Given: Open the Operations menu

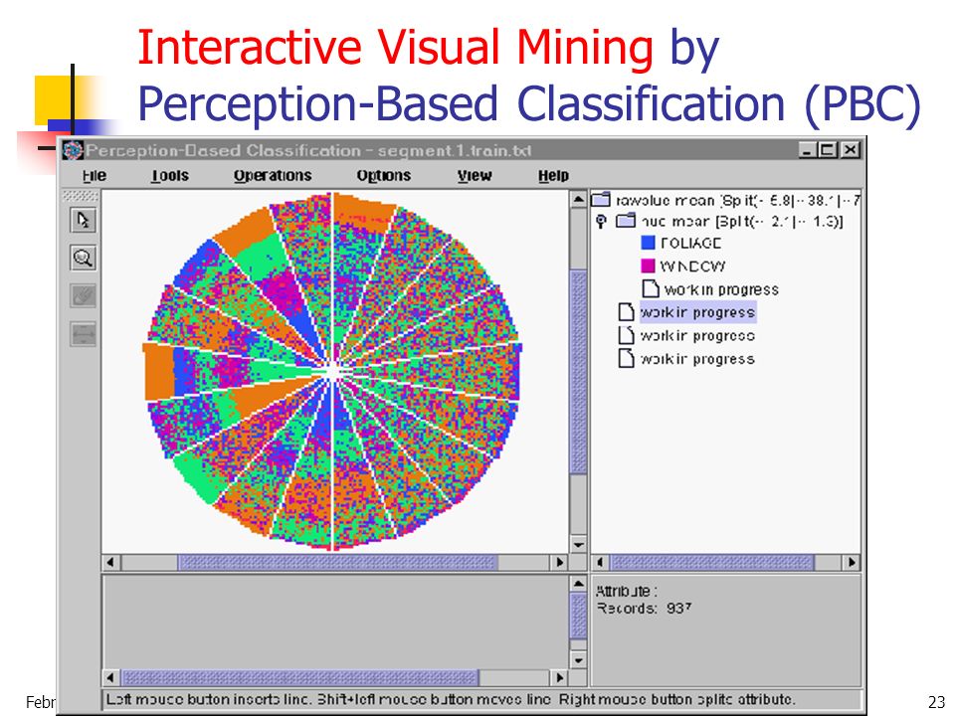Looking at the screenshot, I should [273, 175].
